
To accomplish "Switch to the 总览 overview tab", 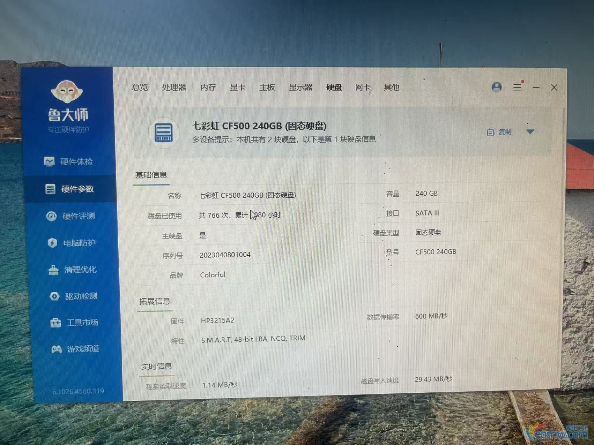I will click(140, 87).
